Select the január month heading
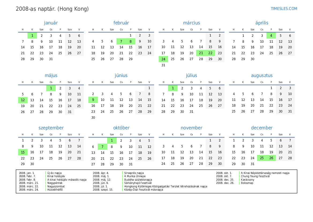The image size is (313, 222). (51, 23)
